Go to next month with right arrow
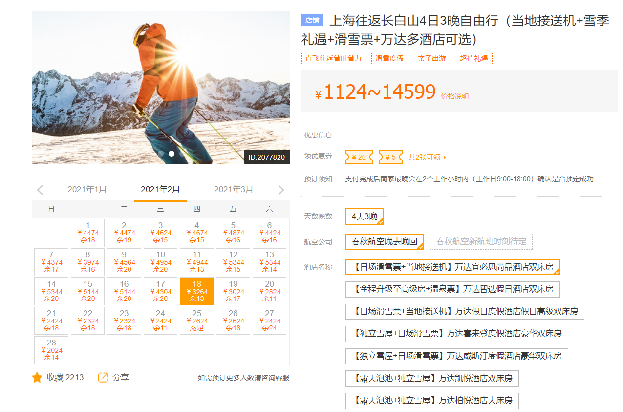623x412 pixels. tap(281, 190)
